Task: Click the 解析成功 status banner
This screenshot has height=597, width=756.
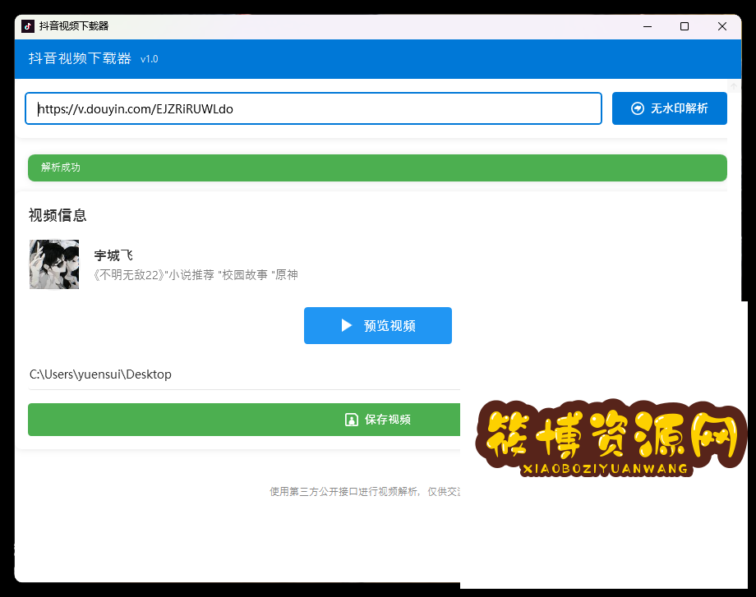Action: pyautogui.click(x=377, y=168)
